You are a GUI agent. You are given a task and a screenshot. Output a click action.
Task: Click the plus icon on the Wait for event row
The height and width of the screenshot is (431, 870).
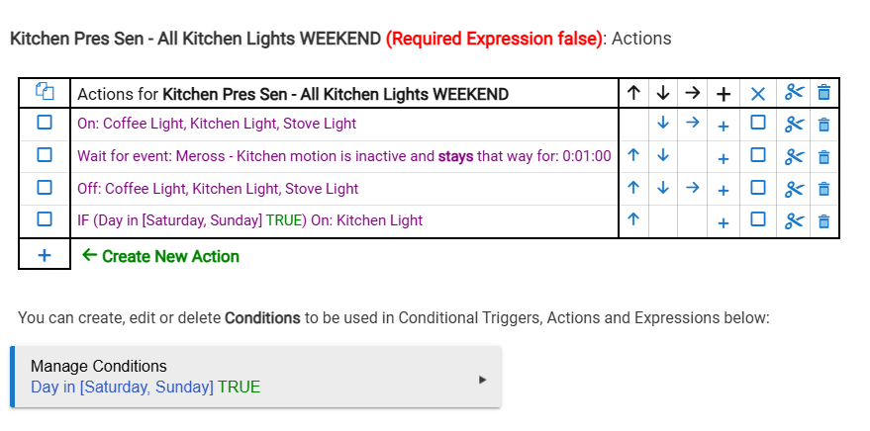tap(724, 157)
